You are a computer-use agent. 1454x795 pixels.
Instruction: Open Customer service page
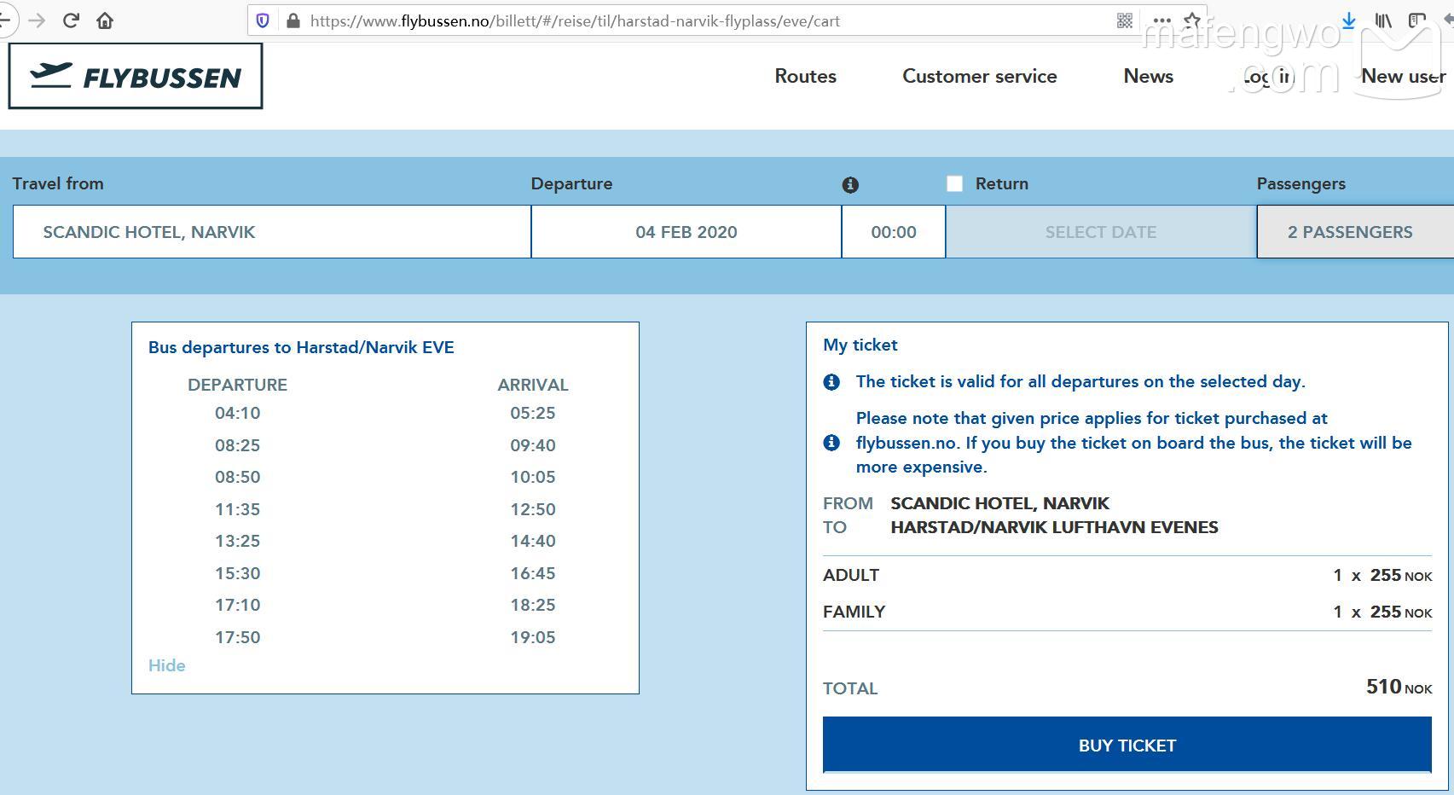980,76
